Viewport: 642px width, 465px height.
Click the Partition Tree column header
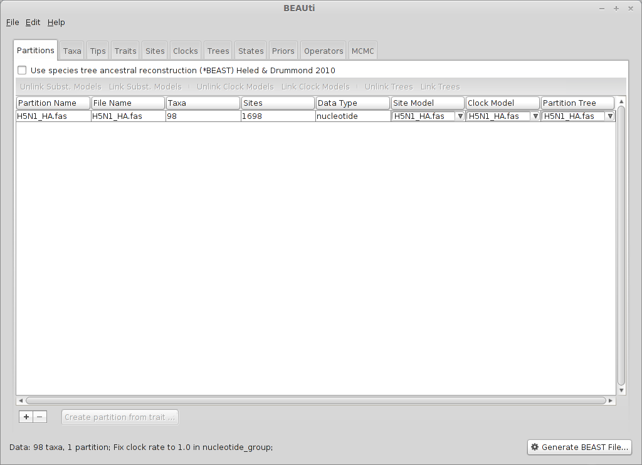coord(577,103)
